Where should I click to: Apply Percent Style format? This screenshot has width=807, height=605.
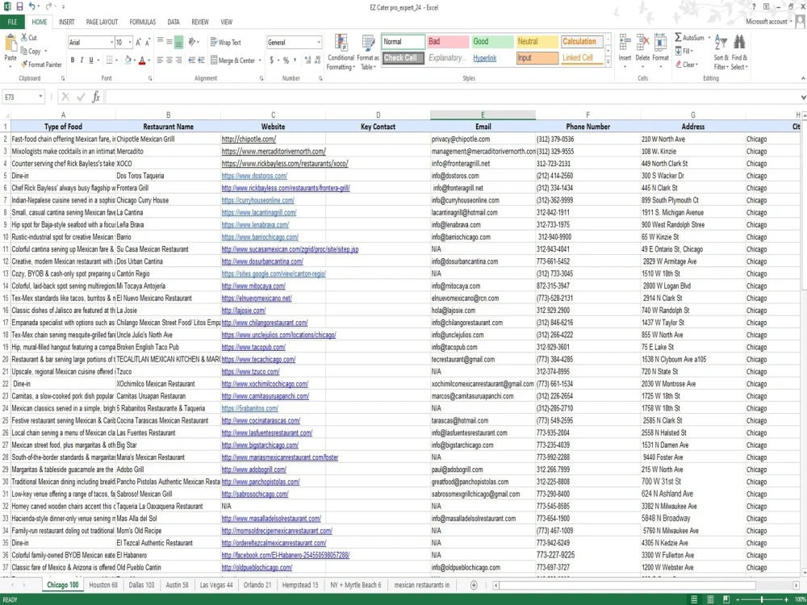coord(286,60)
